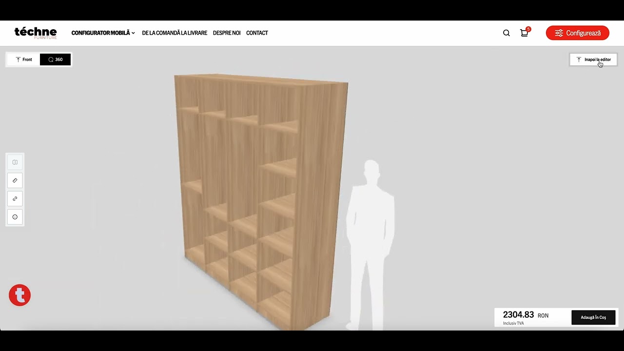Screen dimensions: 624x351
Task: Click the téchne furniture logo
Action: click(x=36, y=33)
